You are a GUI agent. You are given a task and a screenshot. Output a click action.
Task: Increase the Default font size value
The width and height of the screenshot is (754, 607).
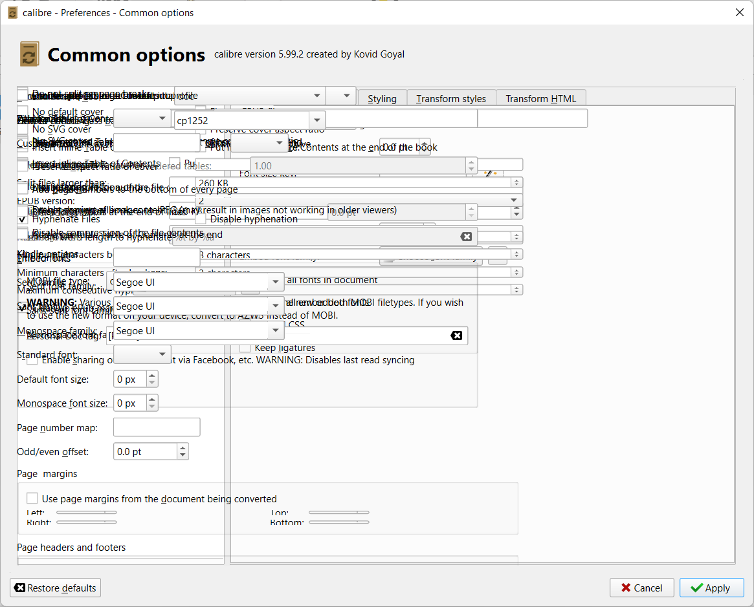152,375
